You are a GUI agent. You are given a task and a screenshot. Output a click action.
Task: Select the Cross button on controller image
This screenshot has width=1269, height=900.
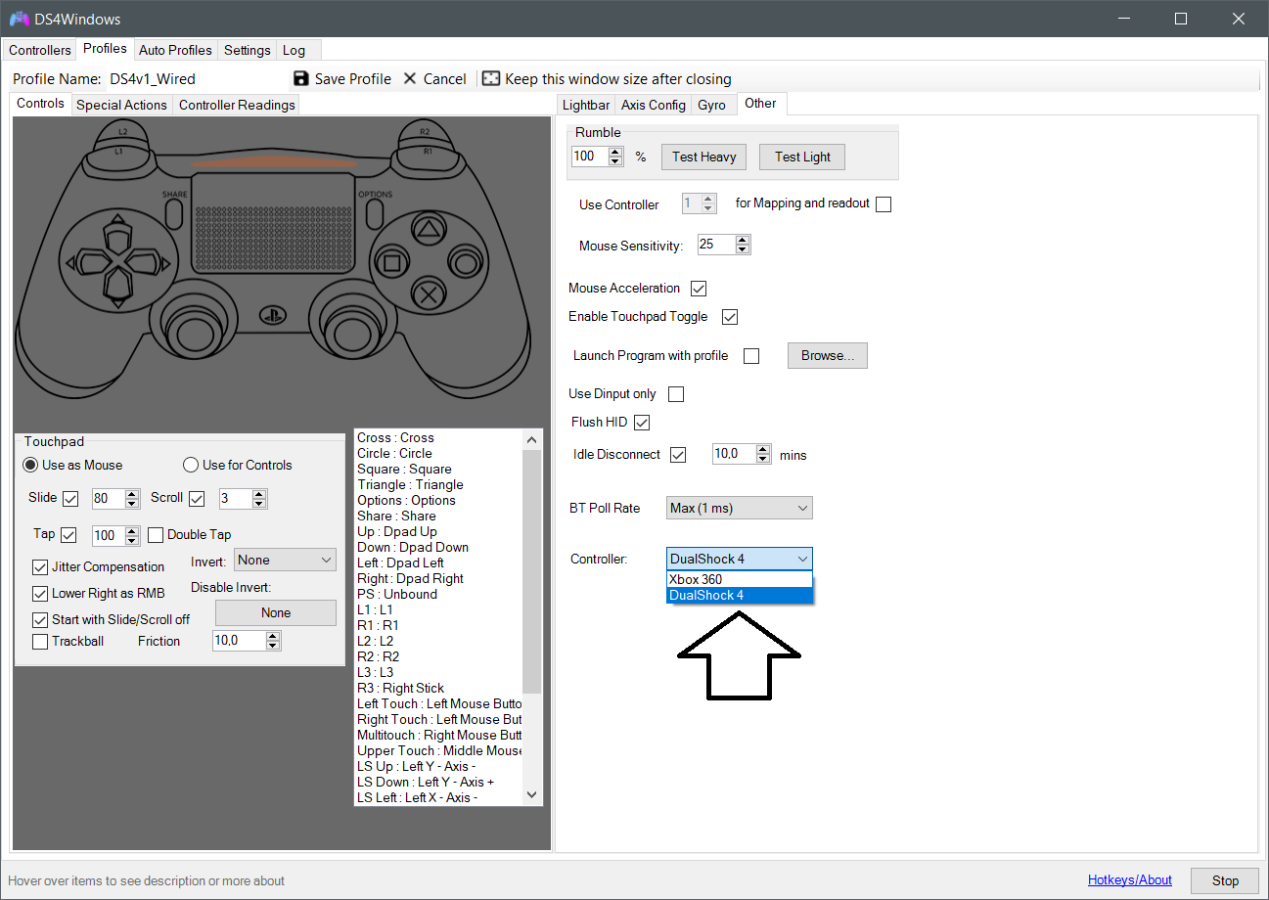coord(428,292)
